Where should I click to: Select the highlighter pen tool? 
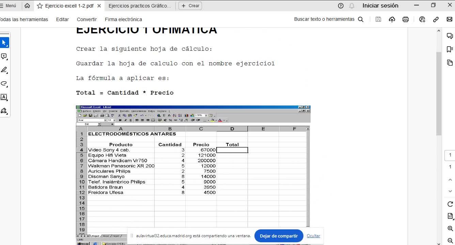4,70
